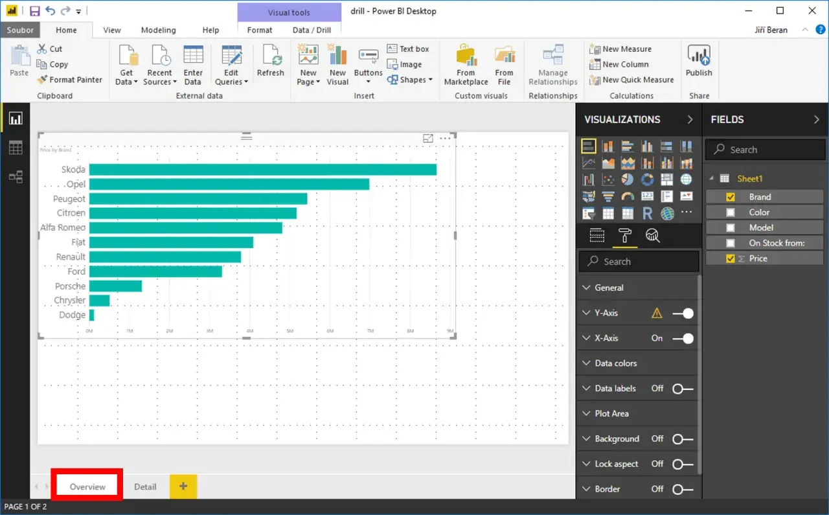Collapse the Visualizations pane arrow
The height and width of the screenshot is (515, 829).
point(690,119)
